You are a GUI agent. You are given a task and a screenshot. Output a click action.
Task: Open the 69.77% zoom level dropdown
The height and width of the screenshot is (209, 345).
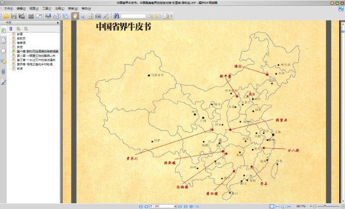point(311,206)
